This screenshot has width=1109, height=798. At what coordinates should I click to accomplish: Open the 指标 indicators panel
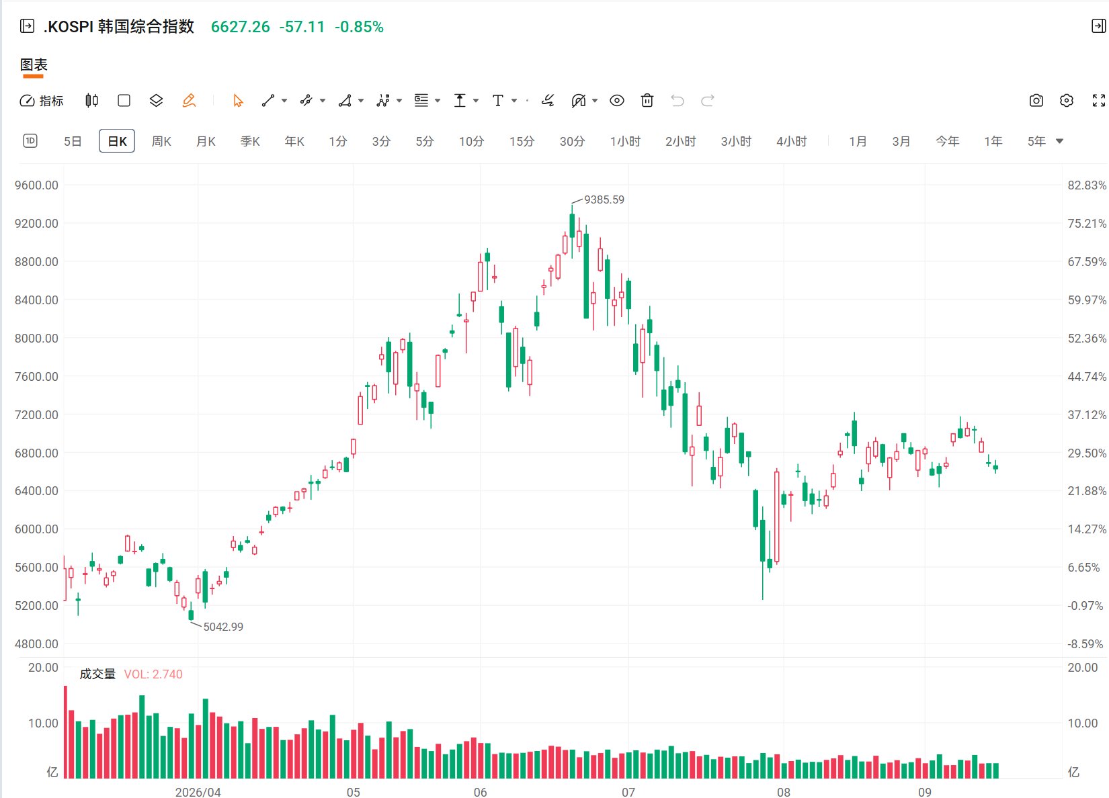pyautogui.click(x=42, y=101)
